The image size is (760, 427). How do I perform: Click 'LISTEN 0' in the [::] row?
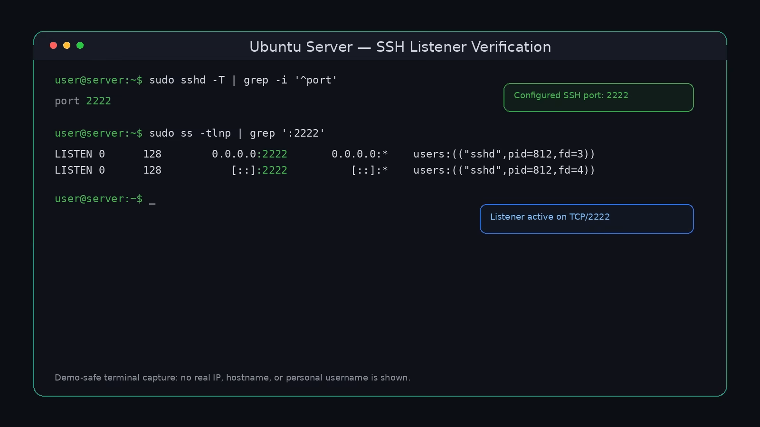80,170
